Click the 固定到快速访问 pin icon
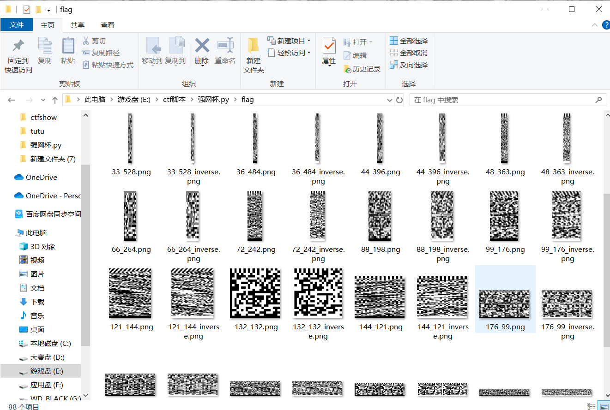The width and height of the screenshot is (610, 410). pos(18,45)
